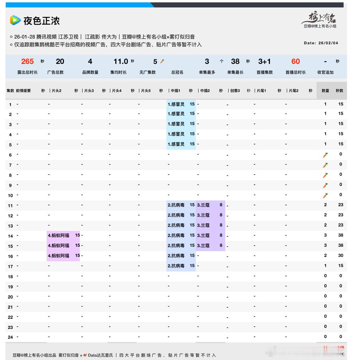Click the 片尾1 column header
The image size is (348, 360).
tap(261, 91)
